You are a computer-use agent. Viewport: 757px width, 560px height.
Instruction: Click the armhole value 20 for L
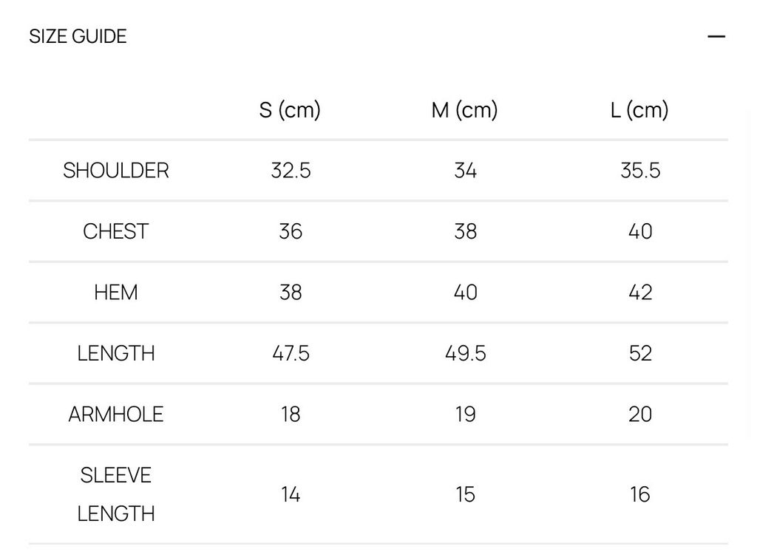pyautogui.click(x=640, y=414)
